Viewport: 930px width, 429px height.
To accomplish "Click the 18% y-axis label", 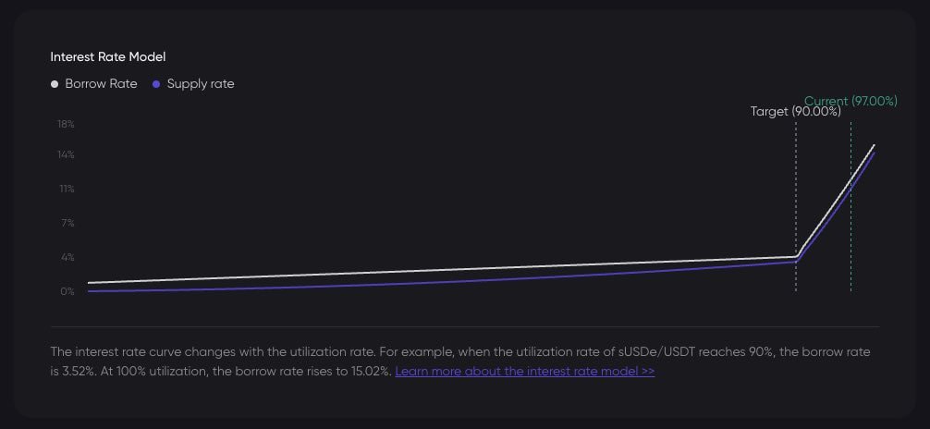I will click(66, 124).
